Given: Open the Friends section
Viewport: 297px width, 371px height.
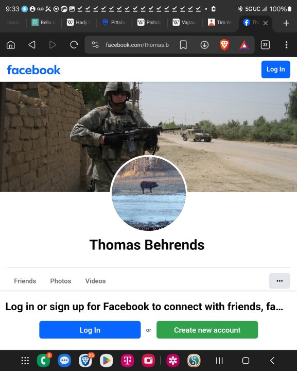Looking at the screenshot, I should [x=25, y=281].
